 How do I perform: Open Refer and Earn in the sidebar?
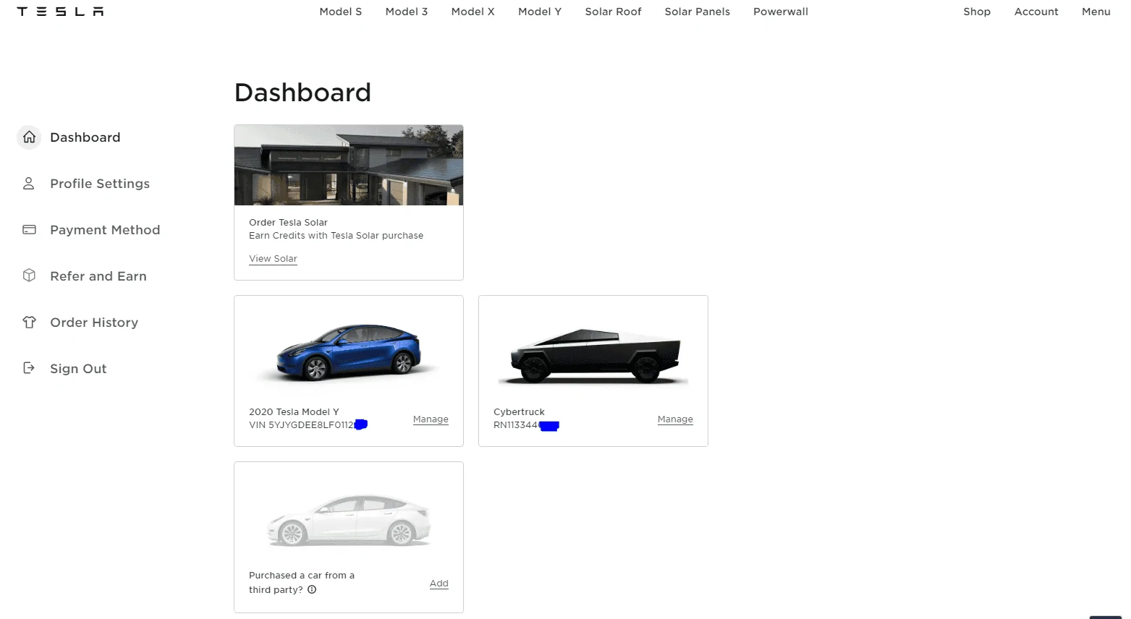98,276
